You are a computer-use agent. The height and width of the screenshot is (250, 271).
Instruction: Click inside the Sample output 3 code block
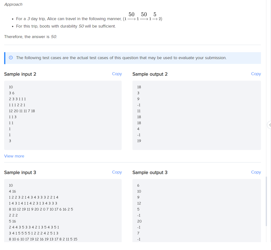tap(197, 211)
